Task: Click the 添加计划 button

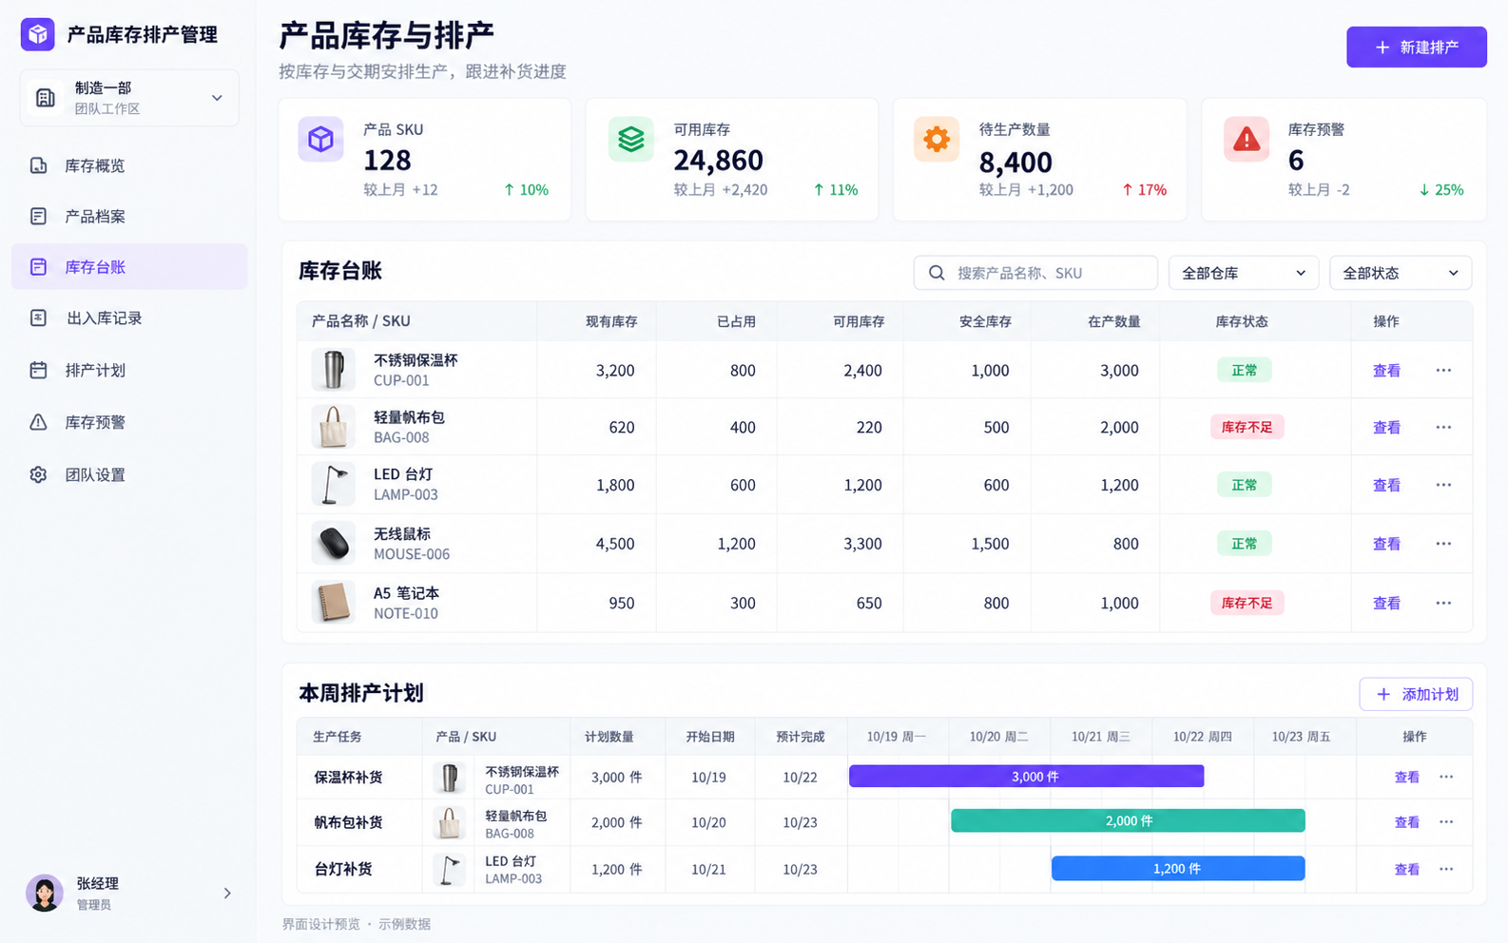Action: point(1416,694)
